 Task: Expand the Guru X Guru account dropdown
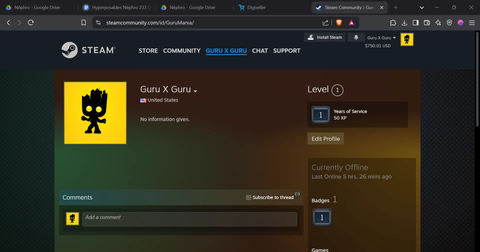click(x=381, y=38)
